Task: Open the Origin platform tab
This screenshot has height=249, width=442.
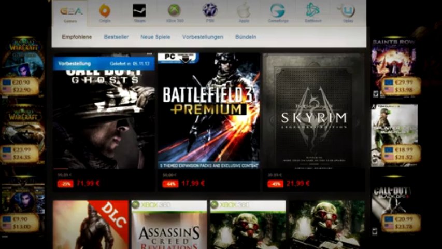Action: click(x=105, y=13)
